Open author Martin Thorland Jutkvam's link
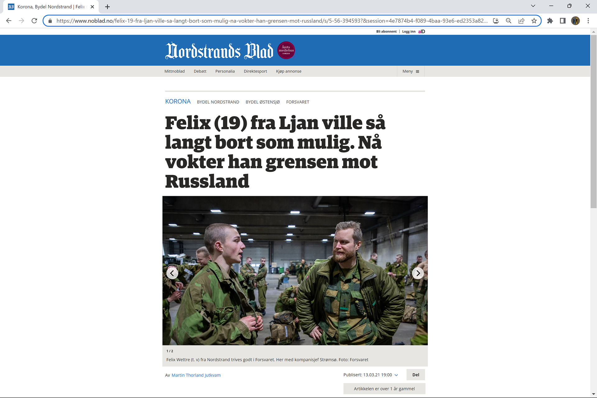Viewport: 597px width, 398px height. click(196, 375)
